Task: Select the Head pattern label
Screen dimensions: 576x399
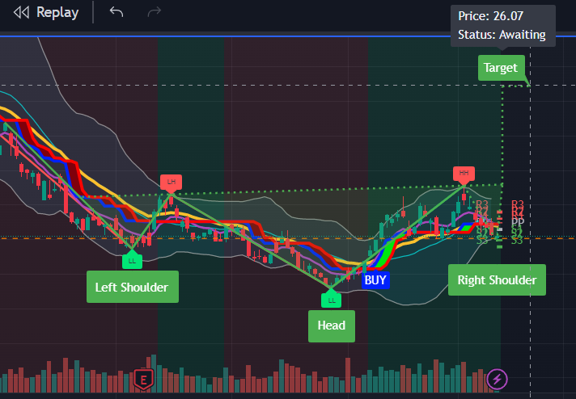Action: coord(331,325)
